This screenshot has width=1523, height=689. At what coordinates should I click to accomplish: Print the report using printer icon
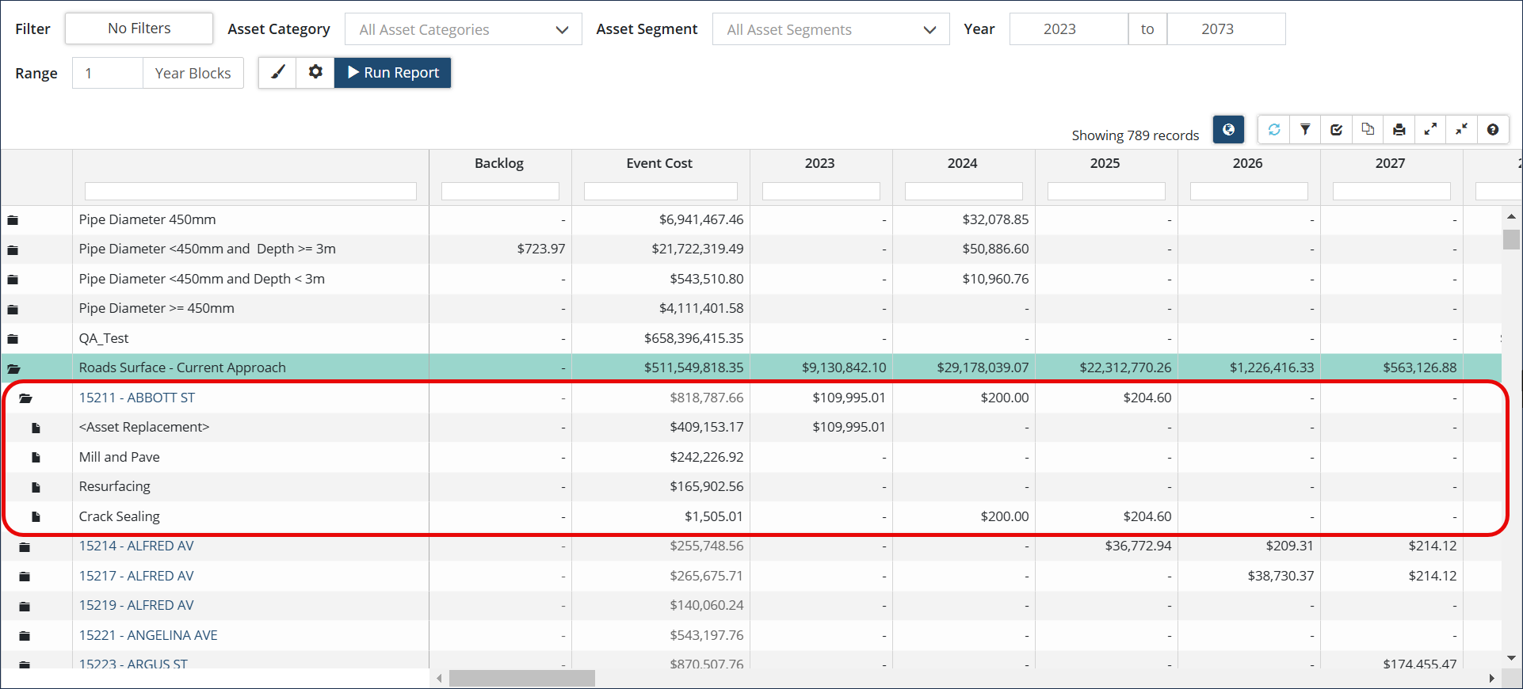click(1399, 130)
